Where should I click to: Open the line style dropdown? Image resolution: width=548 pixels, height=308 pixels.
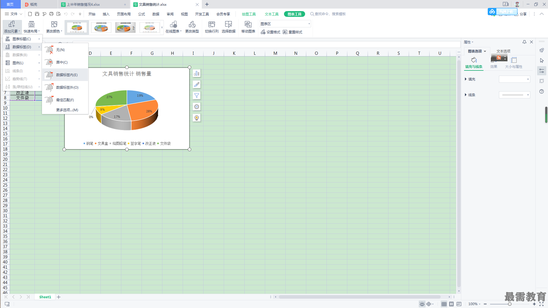coord(514,95)
